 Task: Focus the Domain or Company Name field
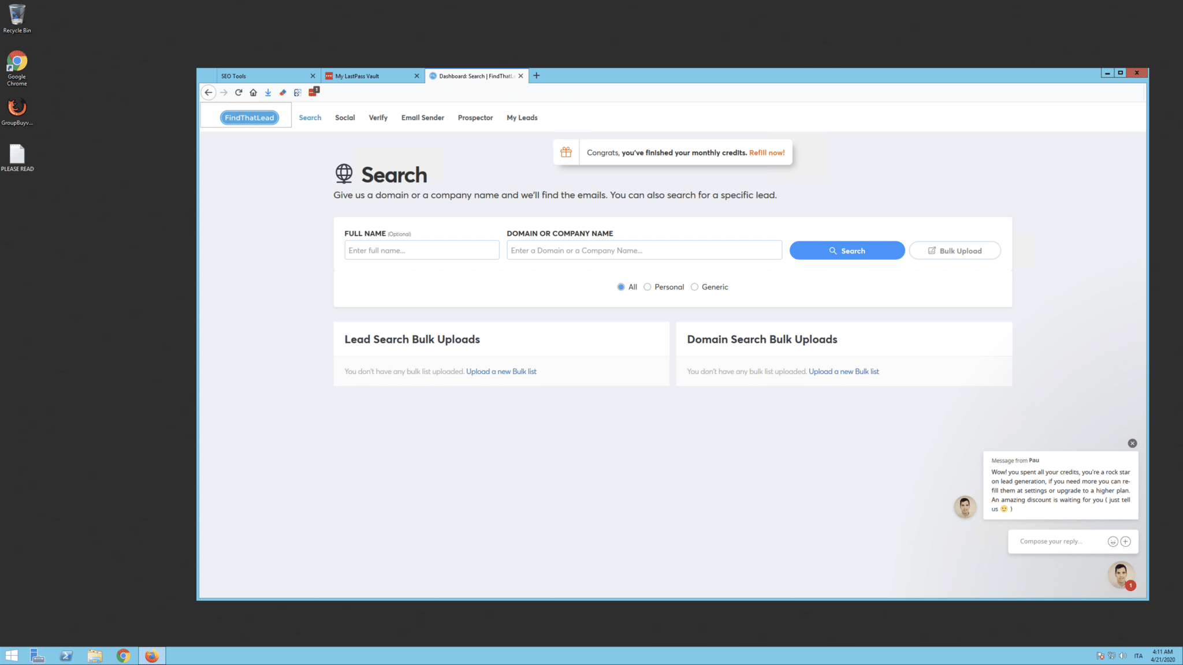coord(644,250)
